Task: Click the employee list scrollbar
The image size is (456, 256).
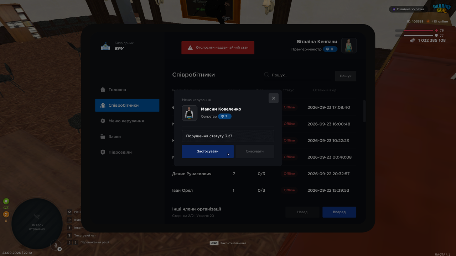Action: pyautogui.click(x=364, y=111)
